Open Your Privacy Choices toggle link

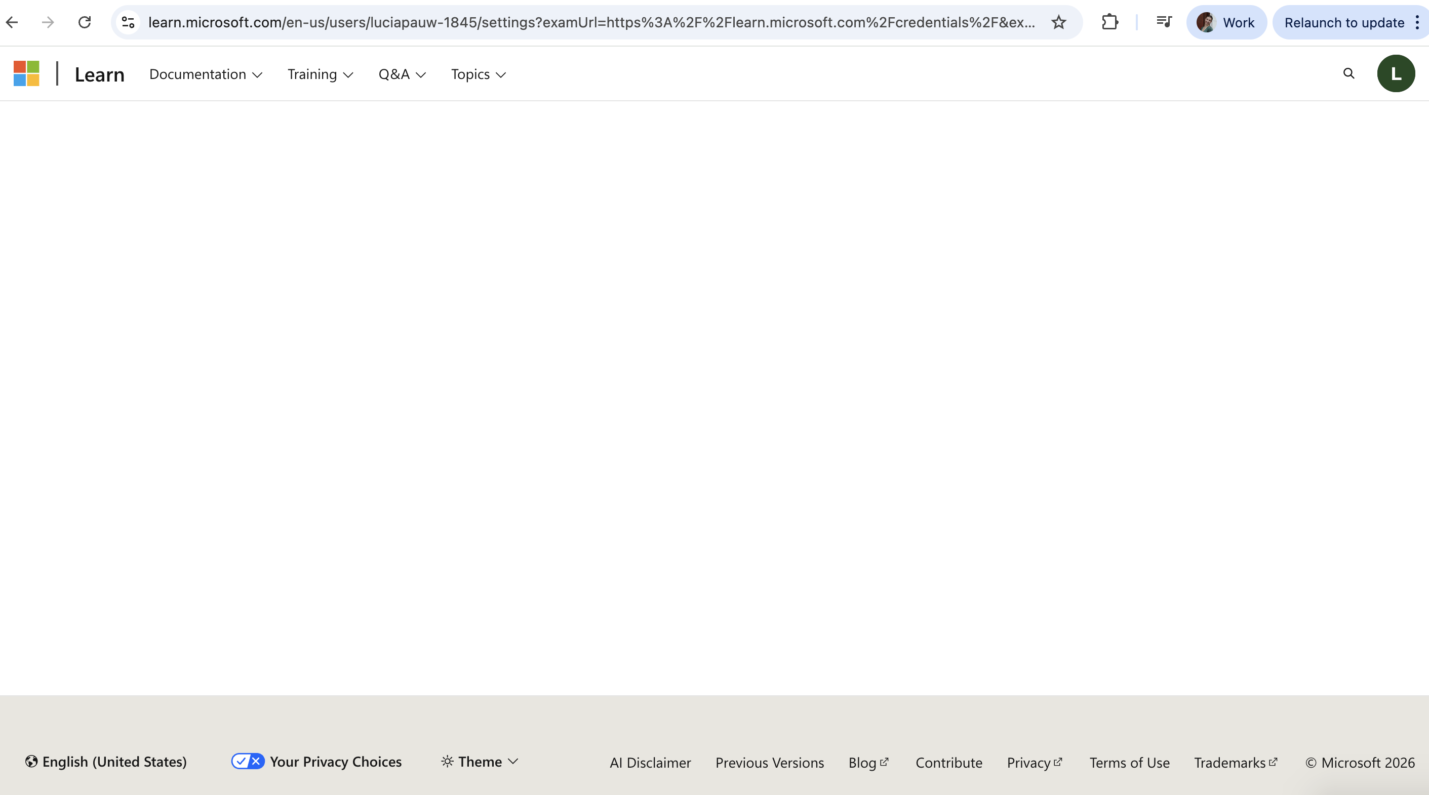pos(316,762)
